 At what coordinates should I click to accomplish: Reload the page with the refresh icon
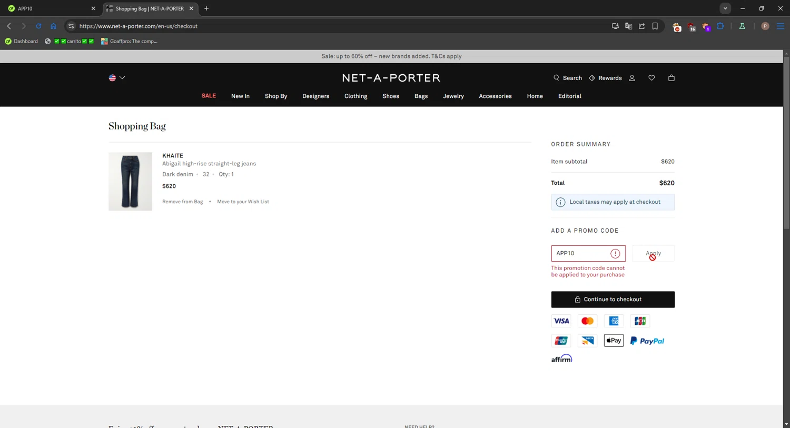tap(38, 26)
